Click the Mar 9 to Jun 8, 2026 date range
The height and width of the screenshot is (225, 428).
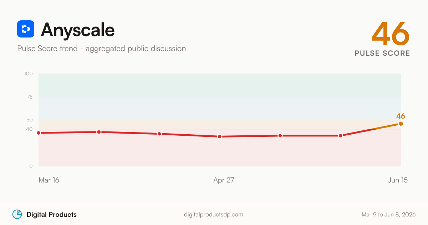pos(388,215)
